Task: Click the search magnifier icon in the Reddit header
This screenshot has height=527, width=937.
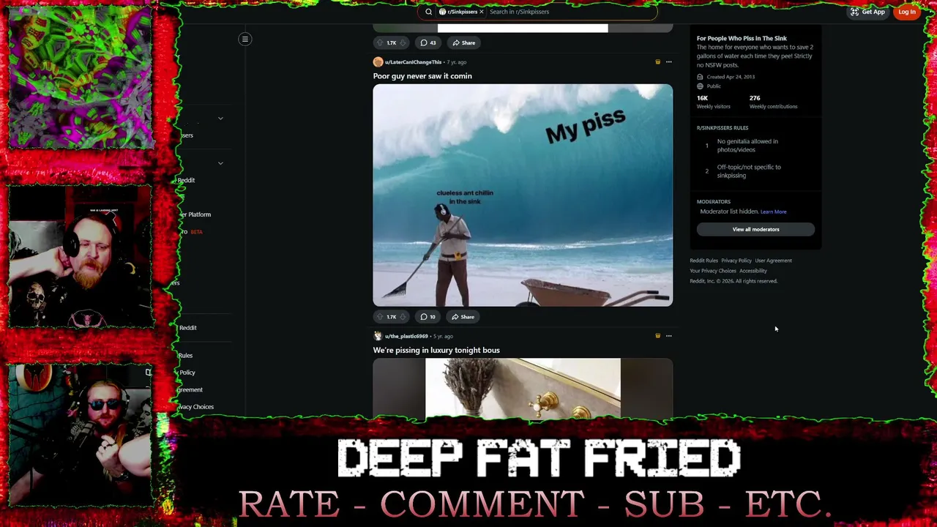Action: [x=428, y=12]
